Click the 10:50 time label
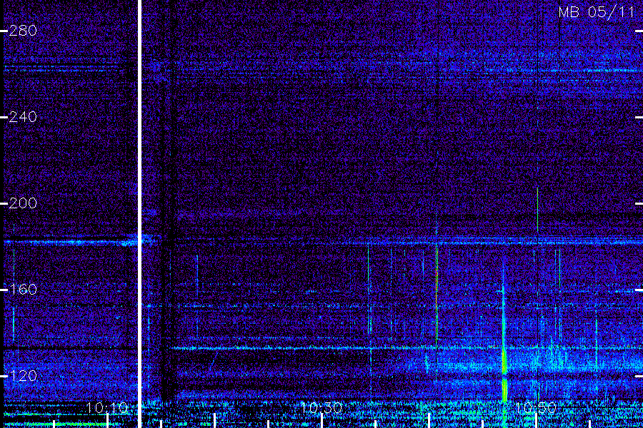 pyautogui.click(x=536, y=408)
